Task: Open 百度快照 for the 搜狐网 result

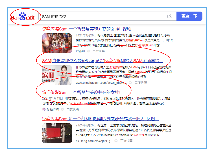Action: click(x=99, y=51)
